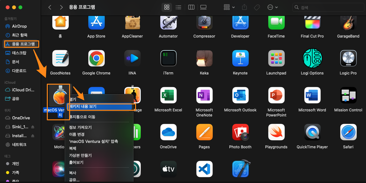Select the Launchpad icon
366x183 pixels.
[276, 58]
